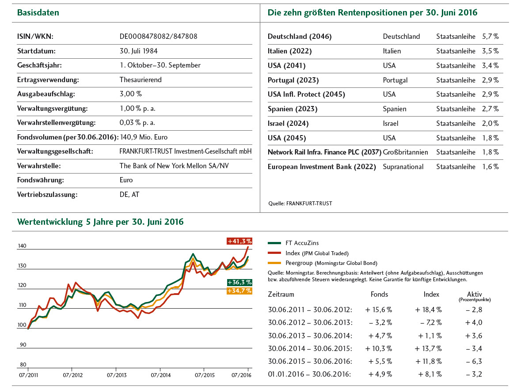Select the orange +34,7 % chart badge
The image size is (513, 389).
pyautogui.click(x=239, y=291)
